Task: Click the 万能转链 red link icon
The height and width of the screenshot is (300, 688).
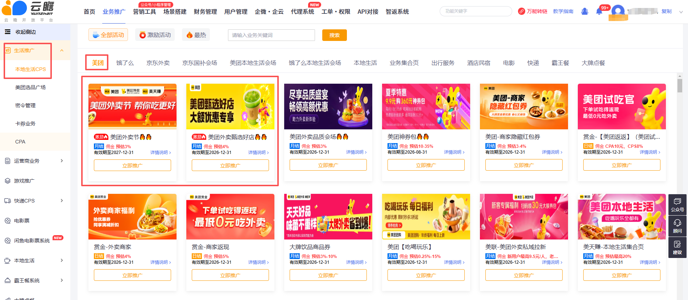Action: 522,11
